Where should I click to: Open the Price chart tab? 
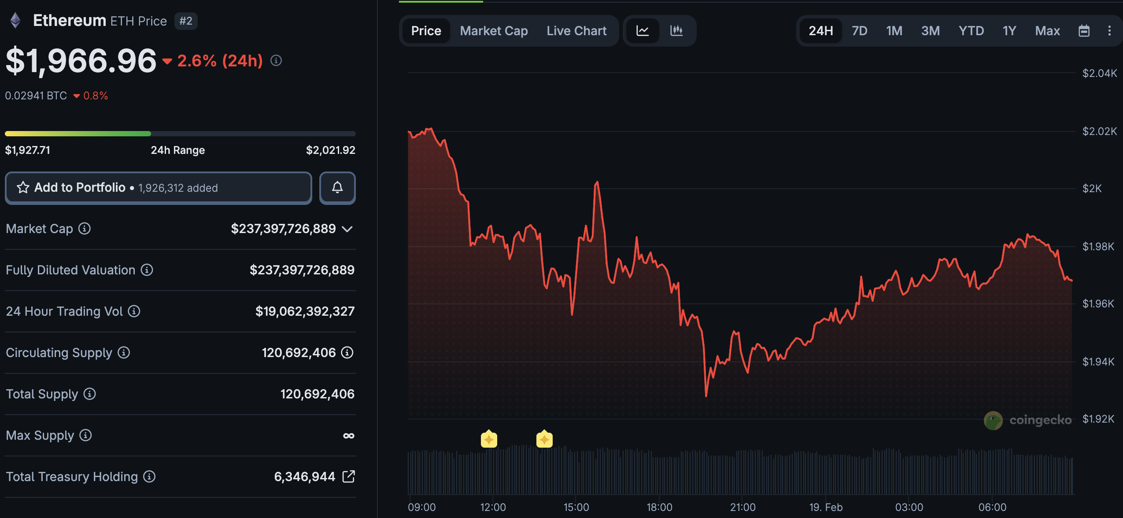click(x=426, y=31)
